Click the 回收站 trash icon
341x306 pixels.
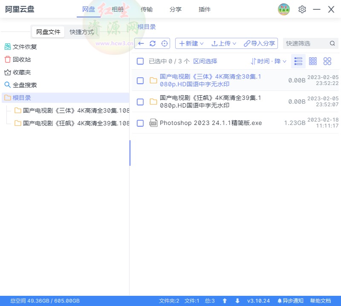pos(8,59)
